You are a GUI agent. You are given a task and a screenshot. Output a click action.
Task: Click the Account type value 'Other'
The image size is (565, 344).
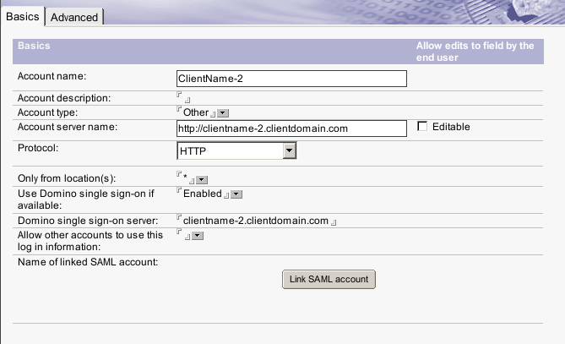click(196, 112)
